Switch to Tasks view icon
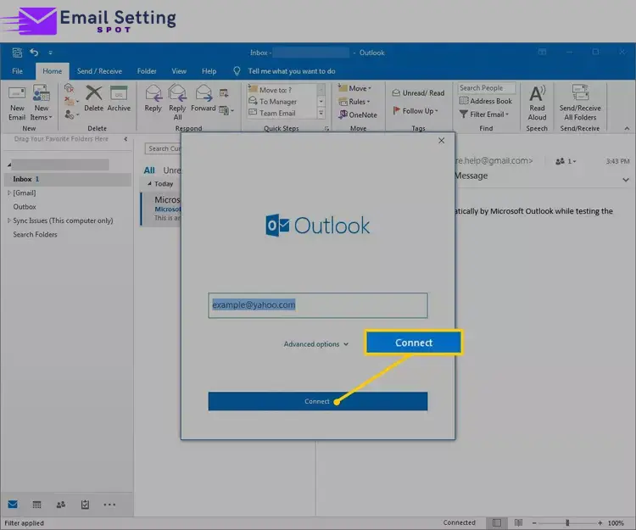Screen dimensions: 636x530 coord(85,505)
